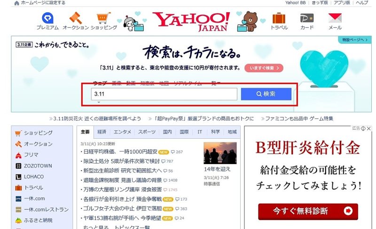The width and height of the screenshot is (376, 229).
Task: Open headline ヤ軍153勝右腕が手術へ 今季絶望
Action: 122,218
